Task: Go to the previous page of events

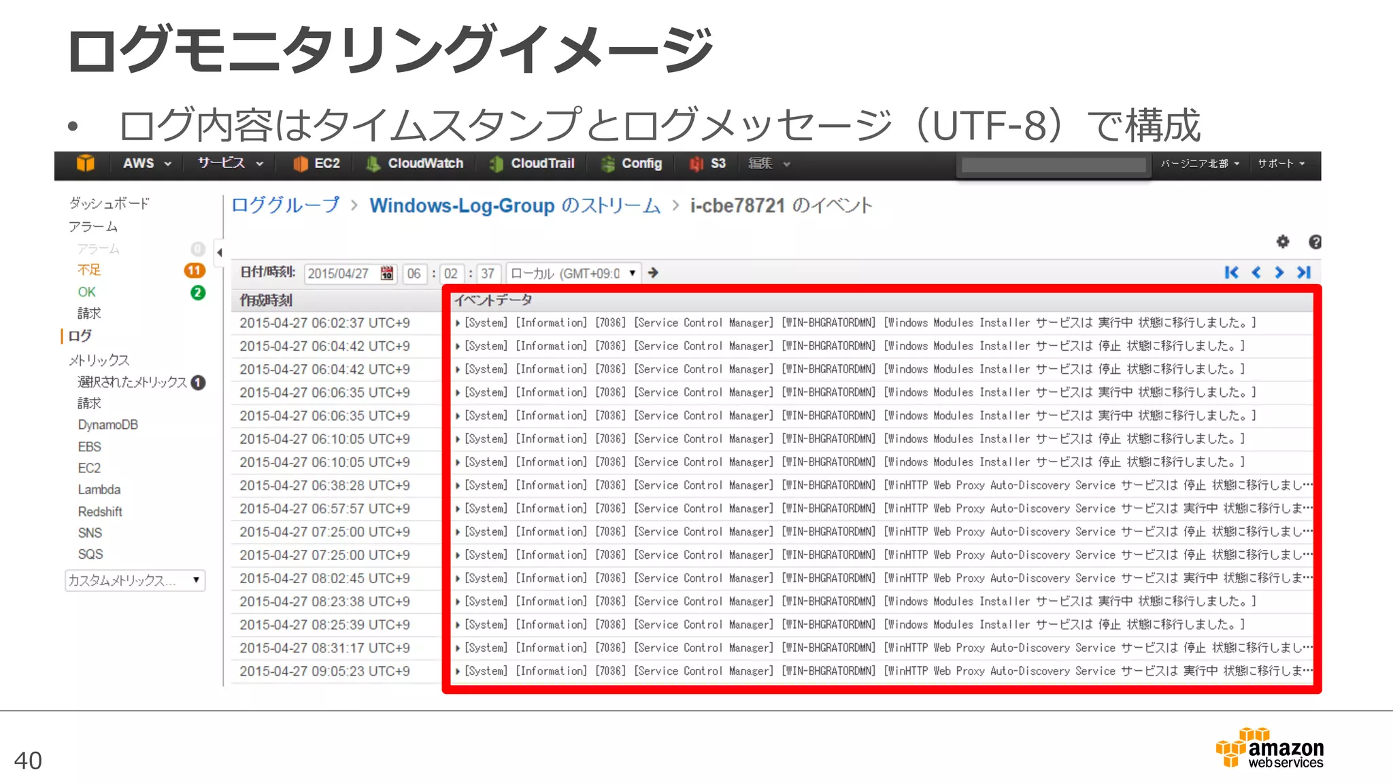Action: 1256,273
